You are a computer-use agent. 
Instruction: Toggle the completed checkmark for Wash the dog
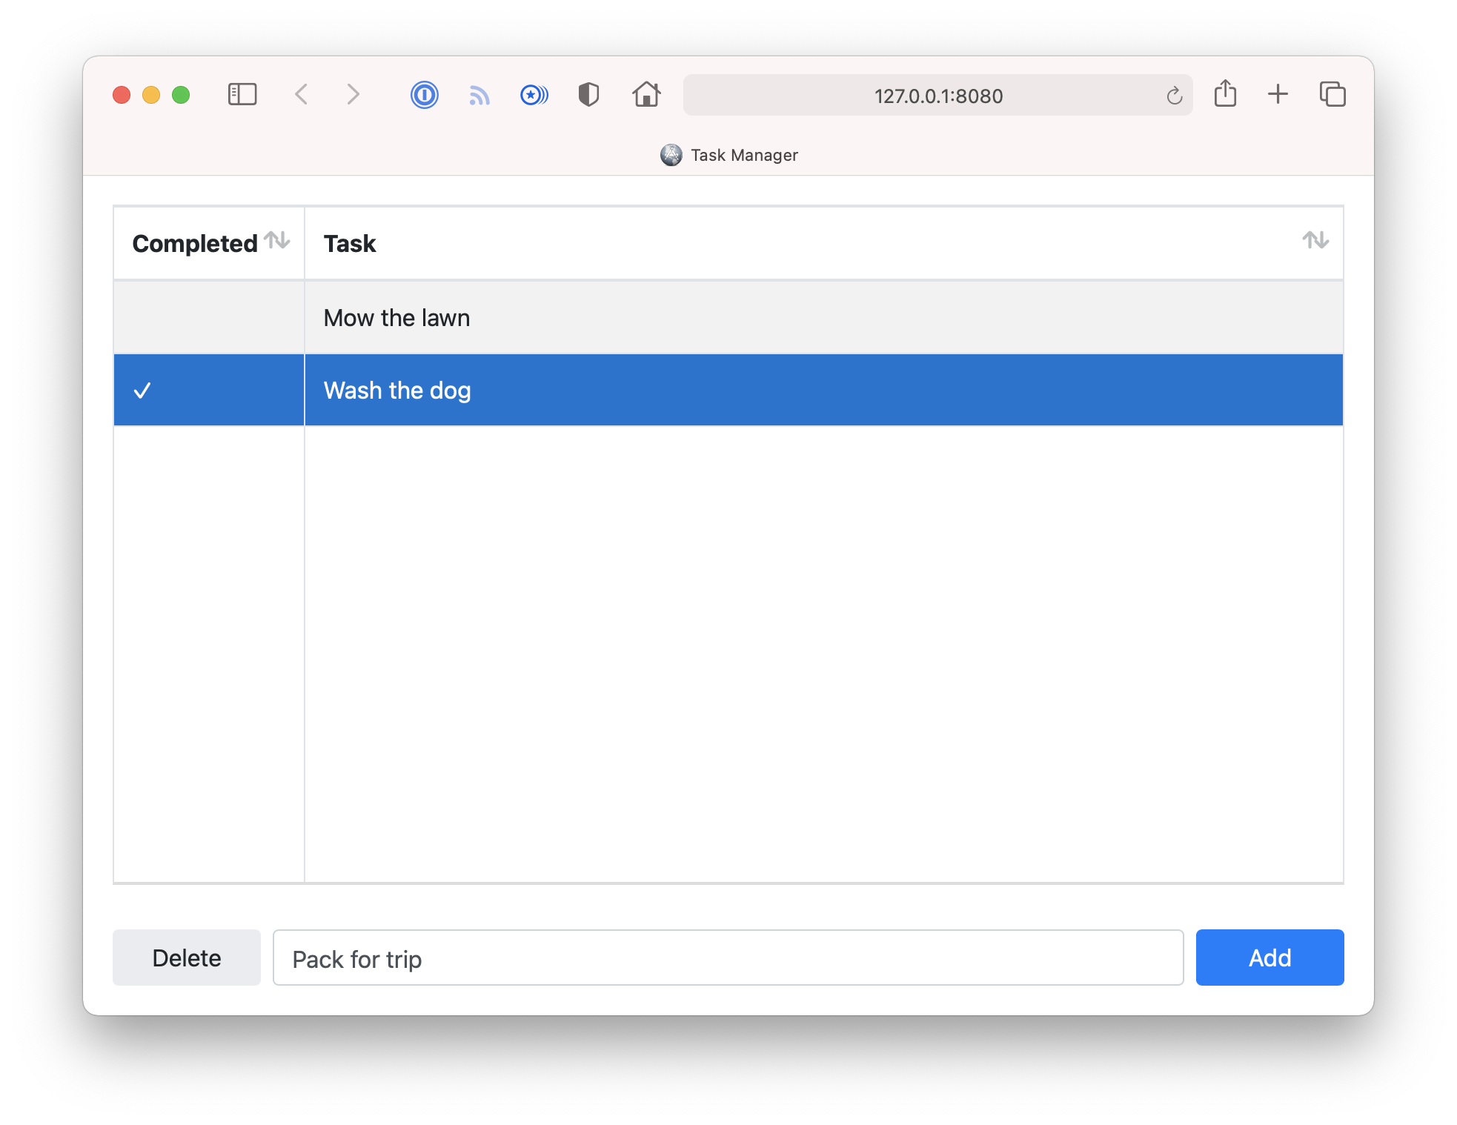click(x=142, y=391)
